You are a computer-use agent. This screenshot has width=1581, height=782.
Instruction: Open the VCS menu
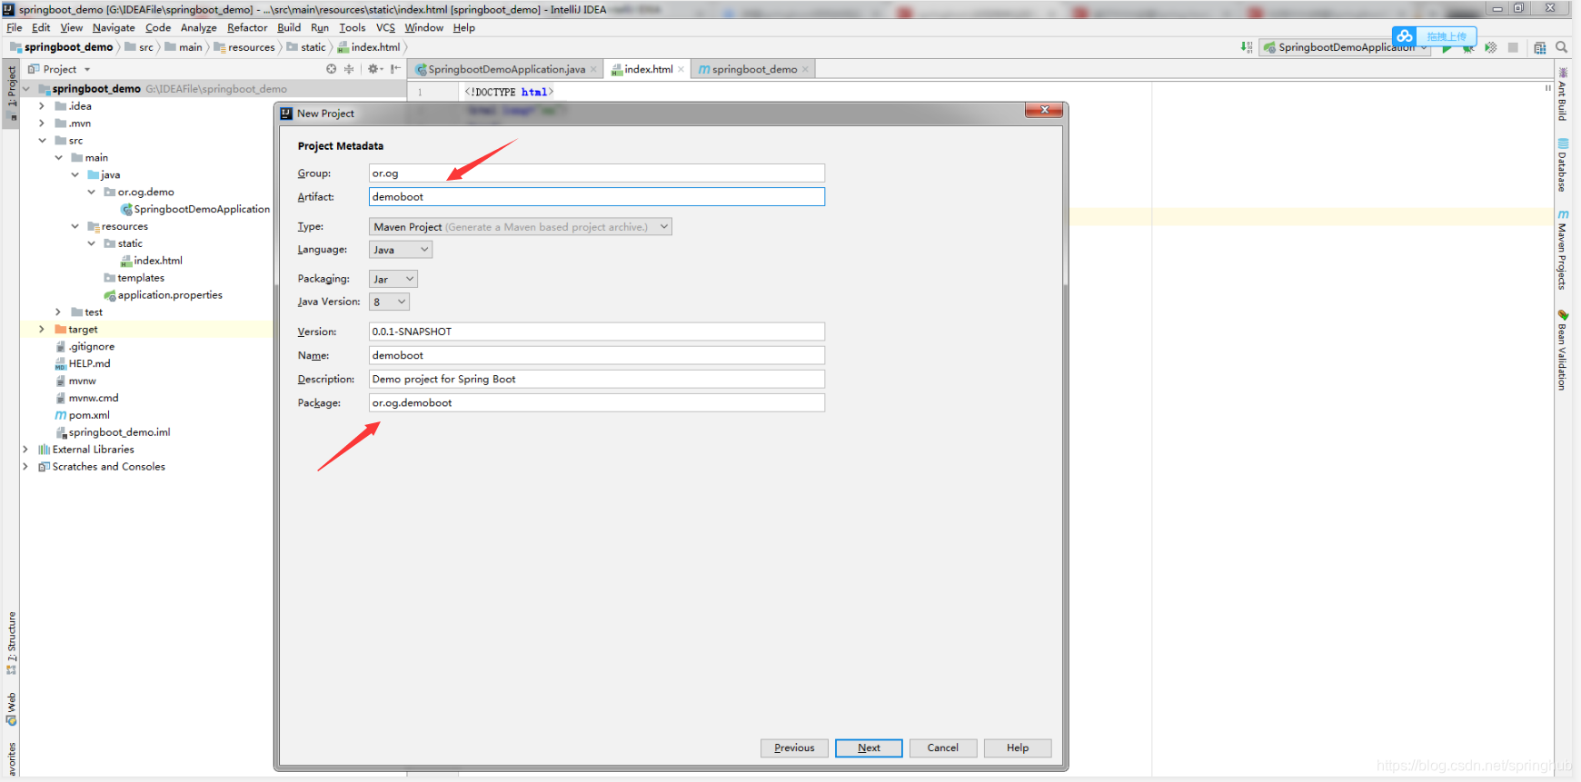[385, 28]
